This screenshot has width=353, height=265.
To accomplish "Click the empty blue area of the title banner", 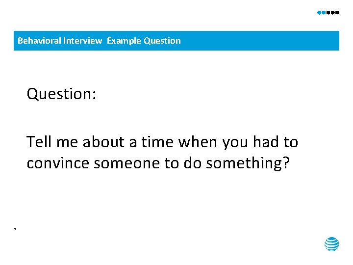I will point(259,41).
